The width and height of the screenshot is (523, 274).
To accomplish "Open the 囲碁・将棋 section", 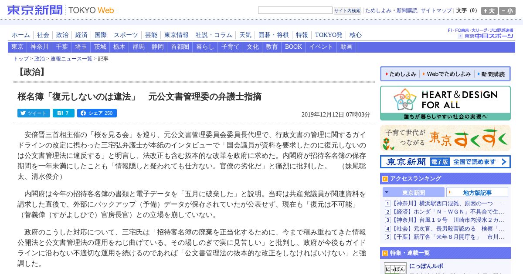I will pos(274,35).
